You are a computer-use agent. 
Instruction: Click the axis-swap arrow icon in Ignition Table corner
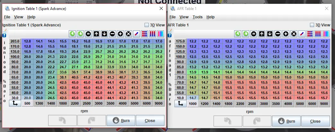click(x=15, y=104)
